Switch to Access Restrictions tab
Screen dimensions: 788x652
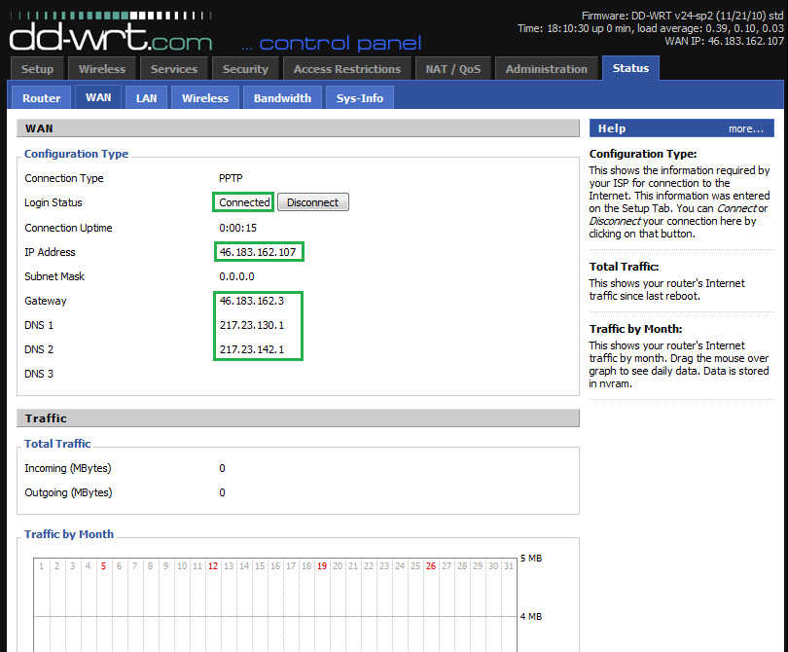(x=347, y=69)
